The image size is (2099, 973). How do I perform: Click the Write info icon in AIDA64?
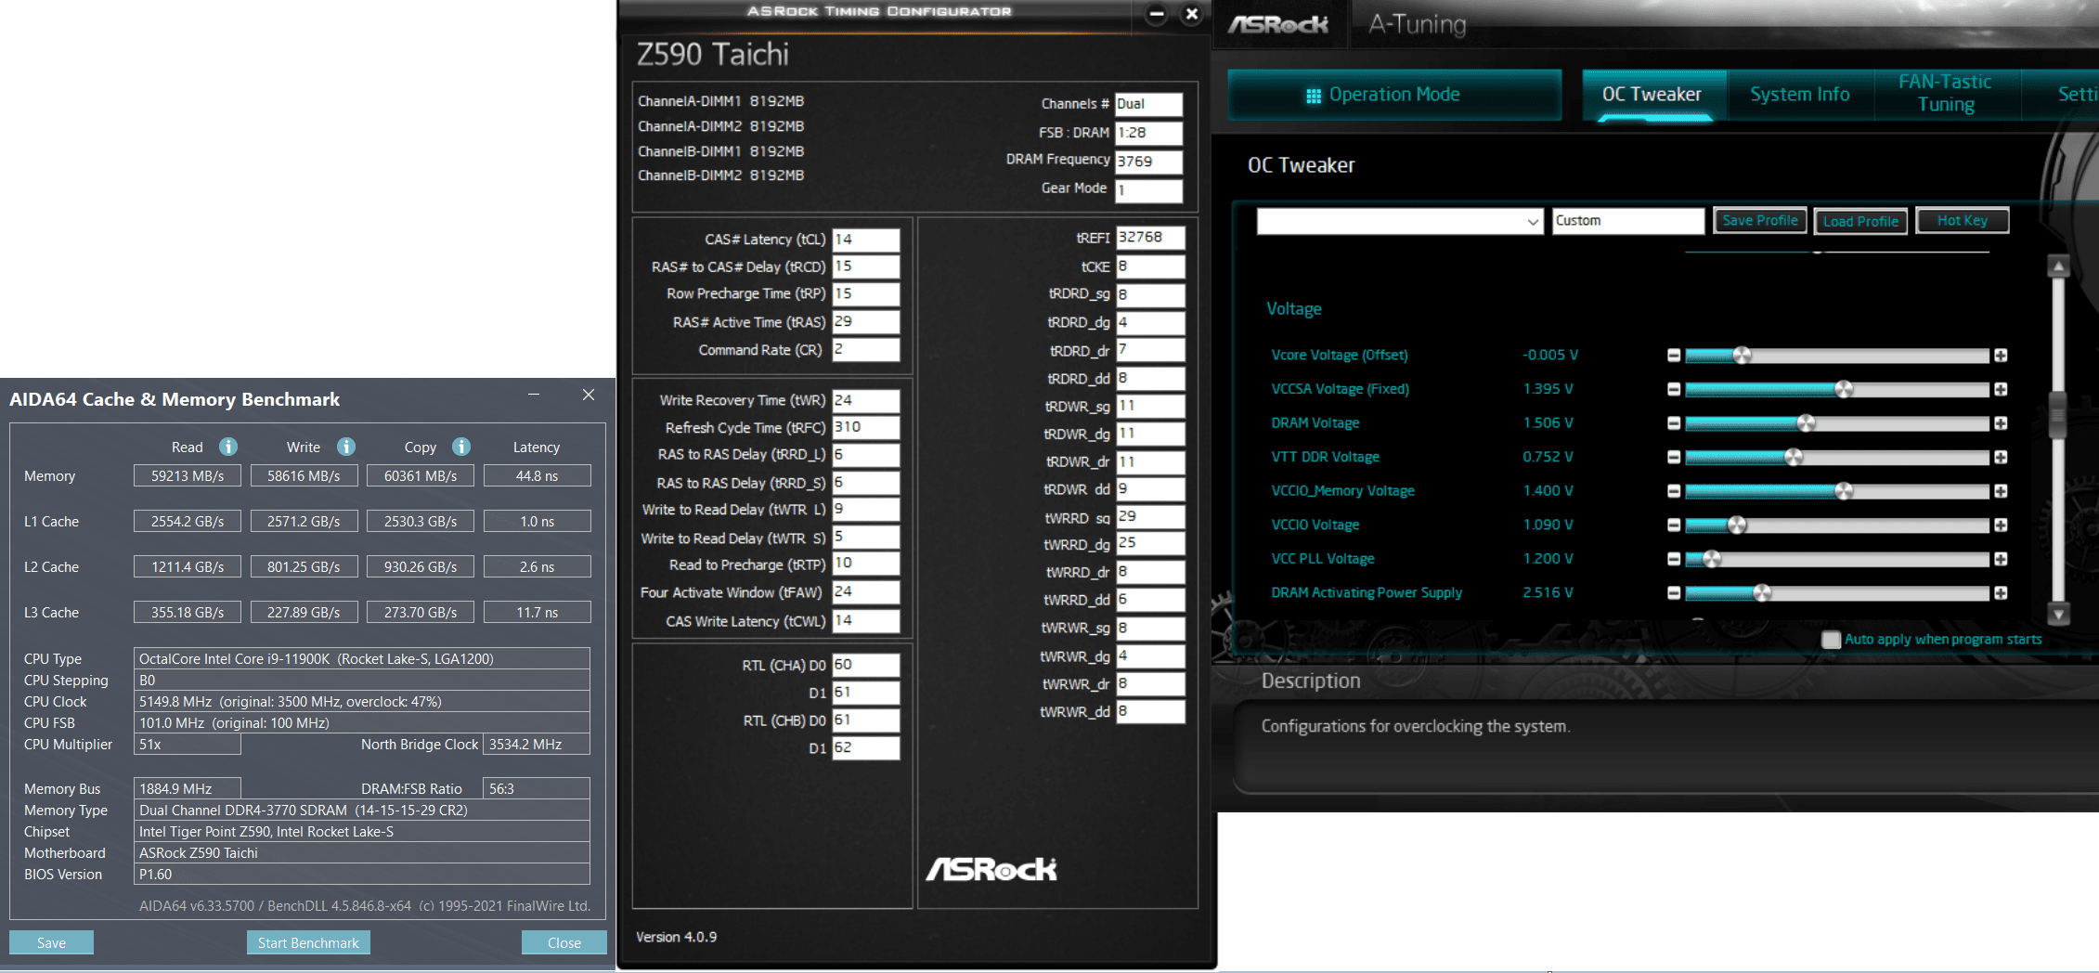click(346, 447)
